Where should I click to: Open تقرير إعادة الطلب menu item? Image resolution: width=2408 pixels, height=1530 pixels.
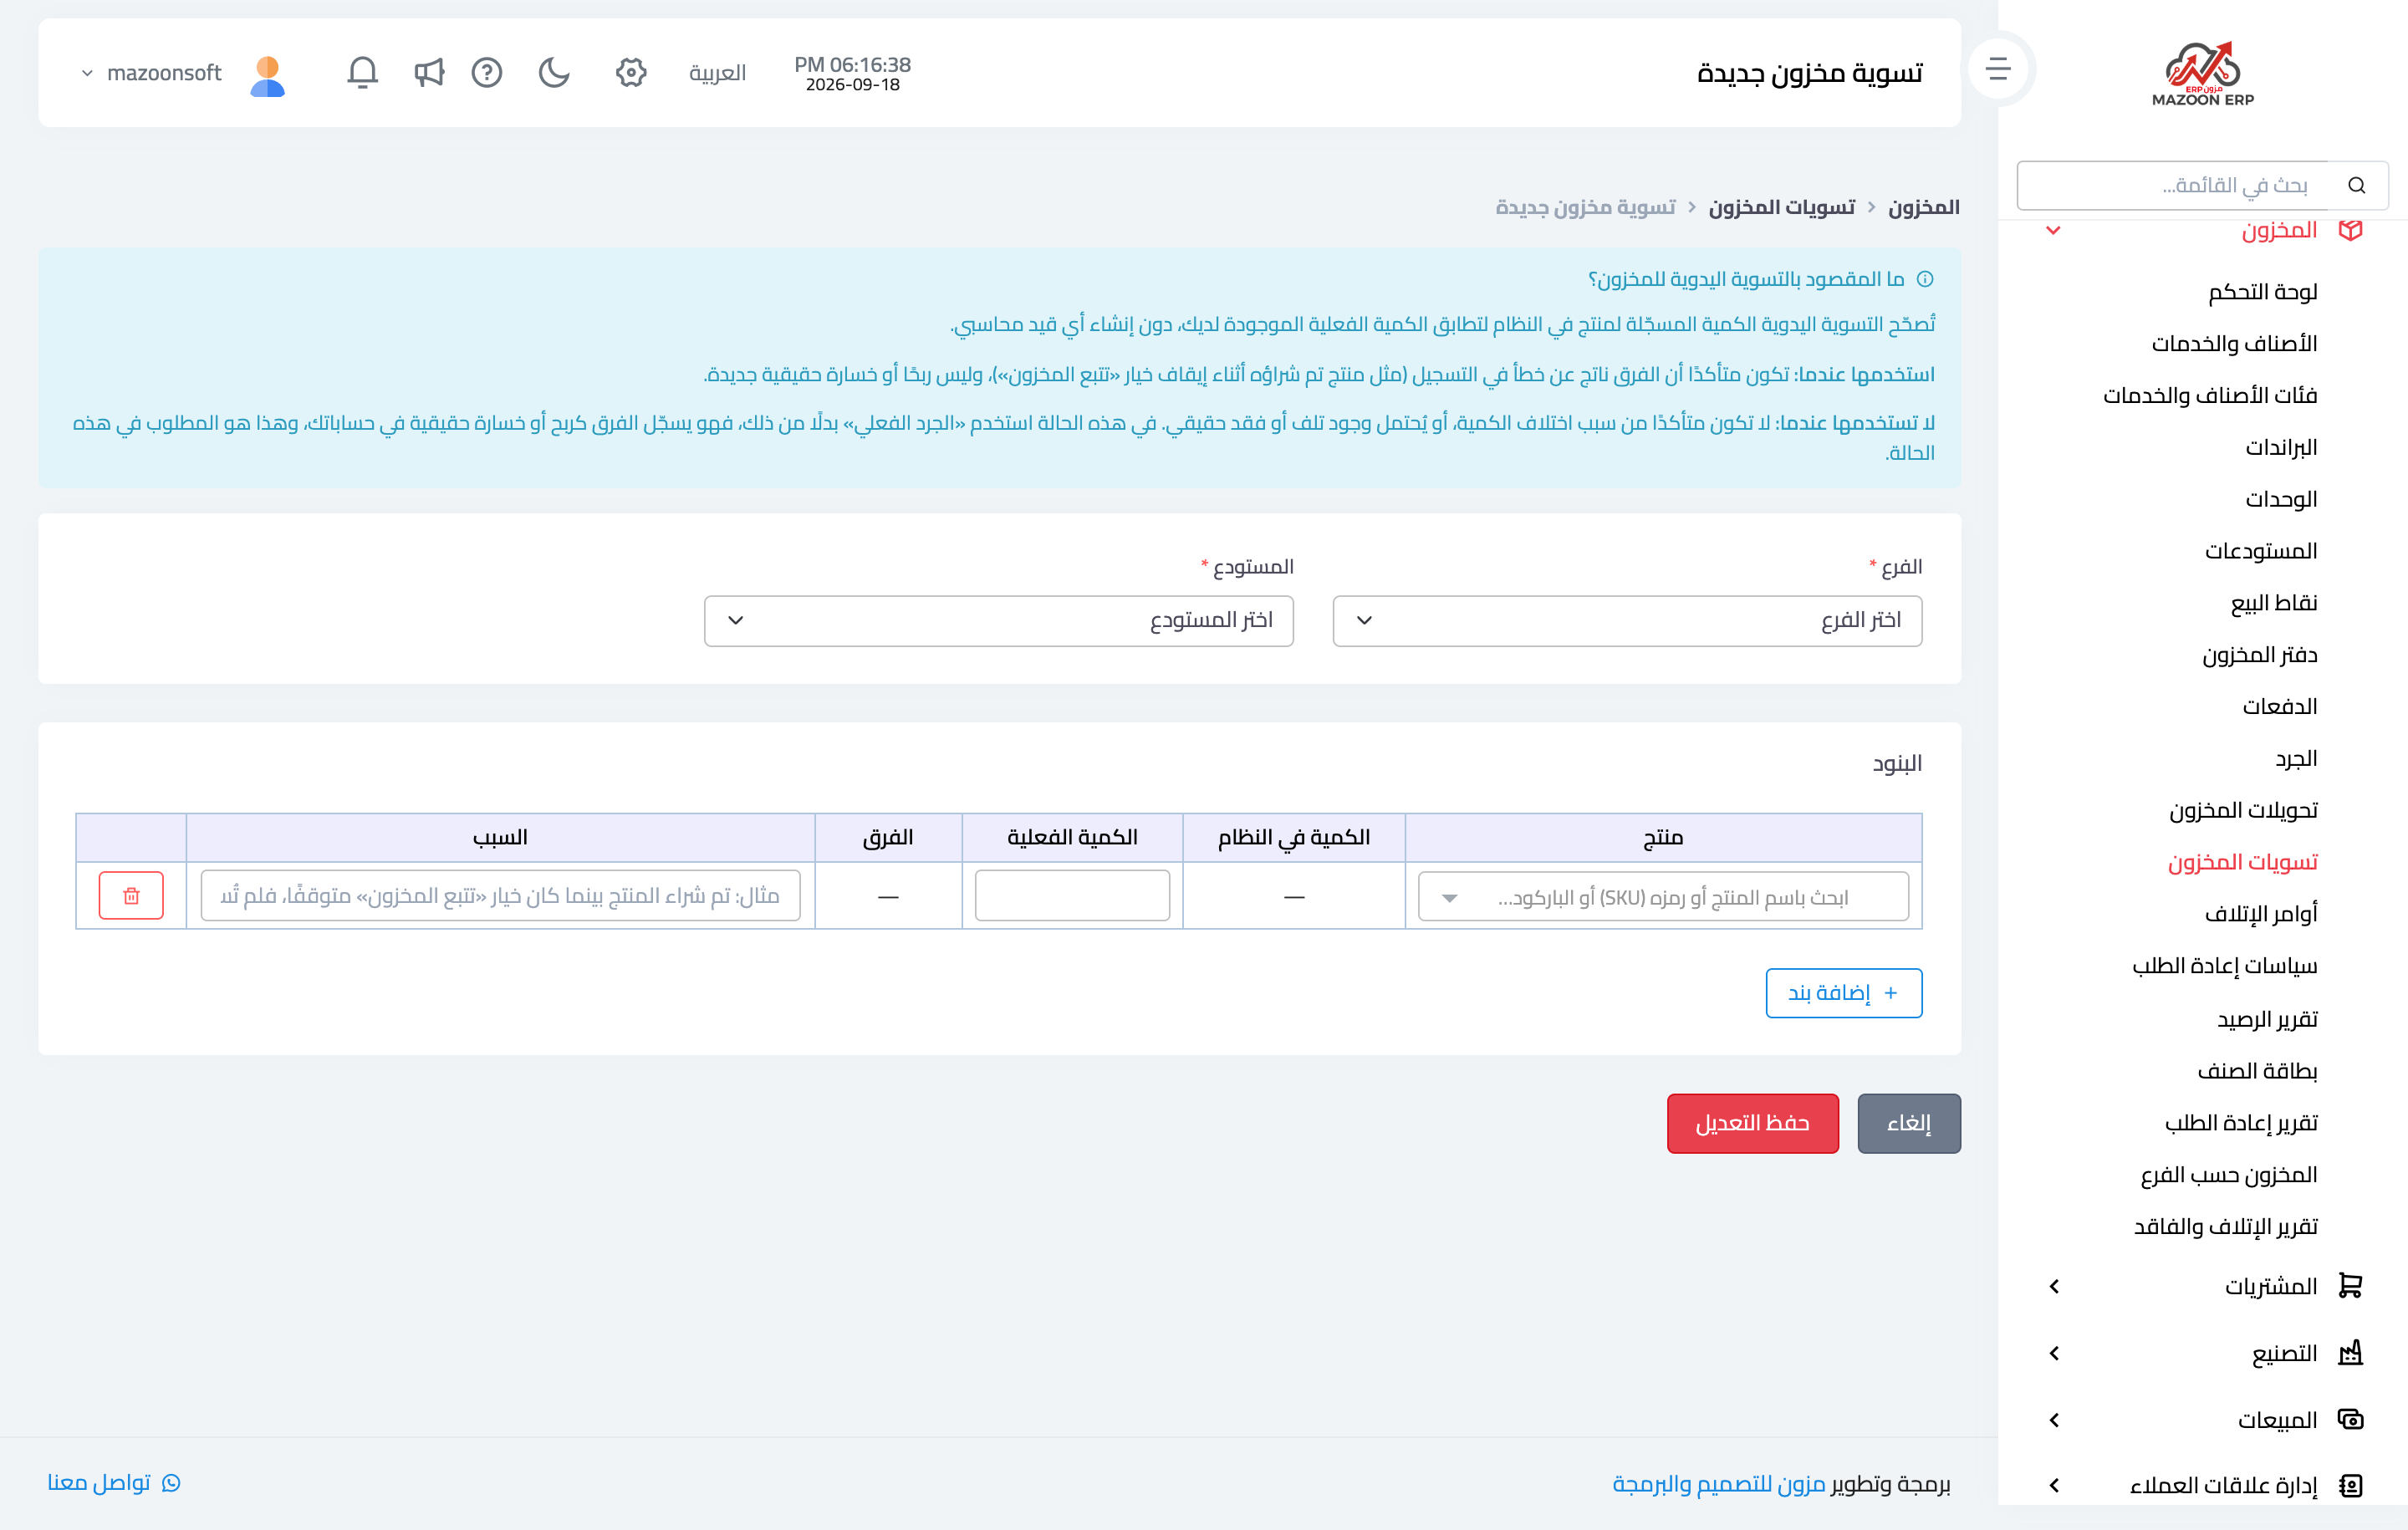pyautogui.click(x=2241, y=1123)
